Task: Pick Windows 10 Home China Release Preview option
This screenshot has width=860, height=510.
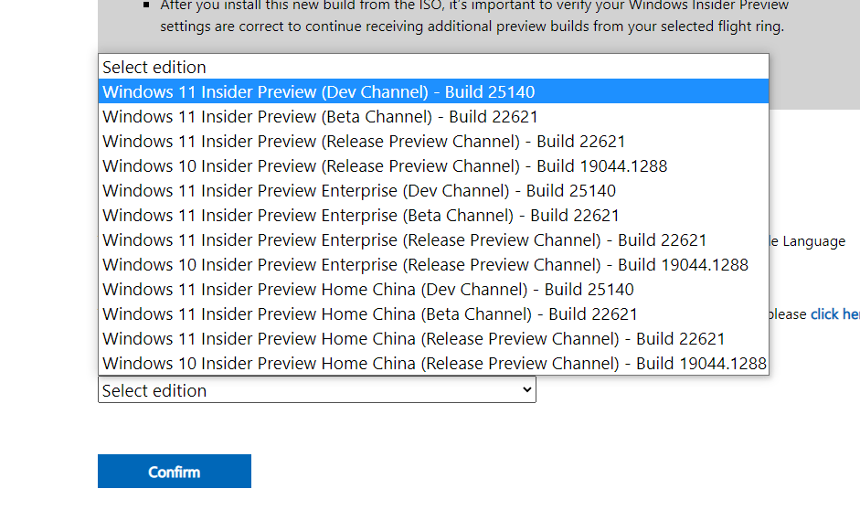Action: pos(434,364)
